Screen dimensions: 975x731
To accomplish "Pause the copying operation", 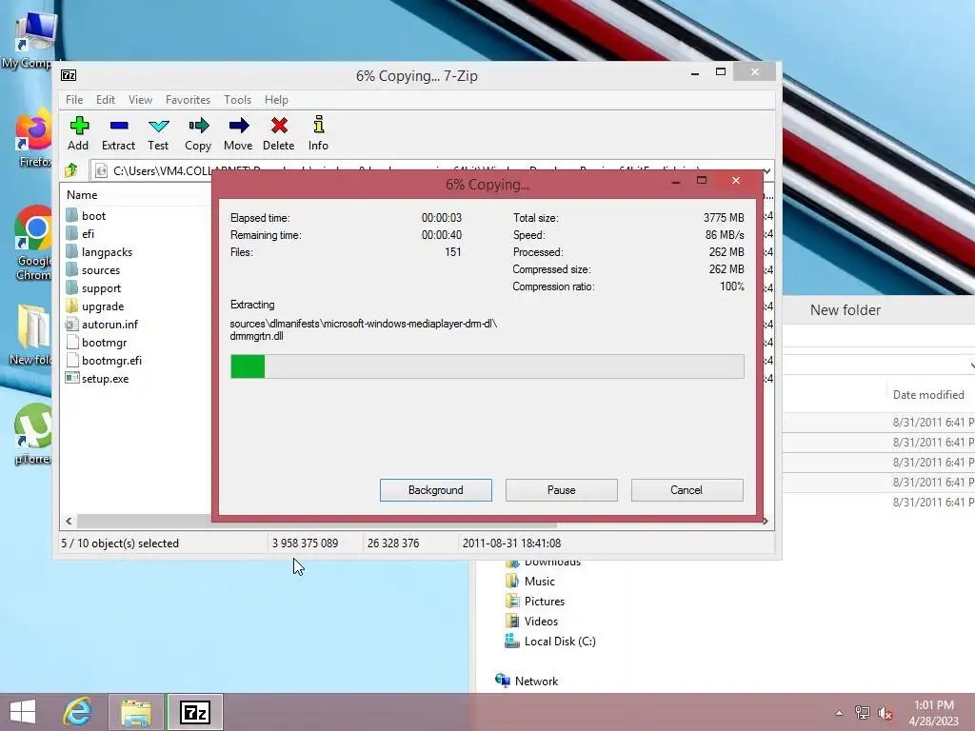I will [562, 490].
